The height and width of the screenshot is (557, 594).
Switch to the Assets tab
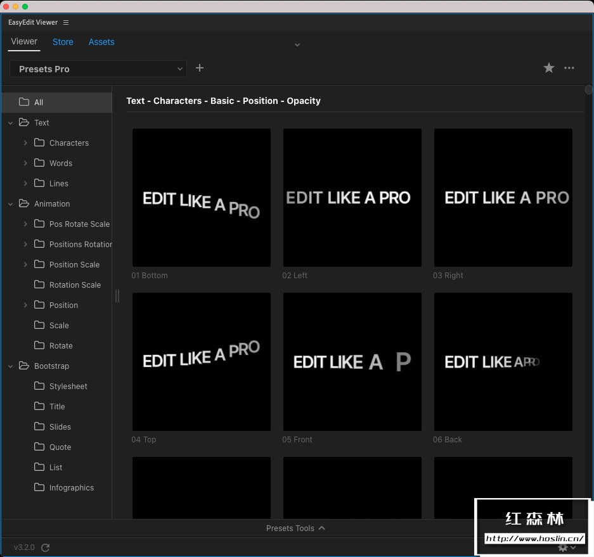coord(101,42)
